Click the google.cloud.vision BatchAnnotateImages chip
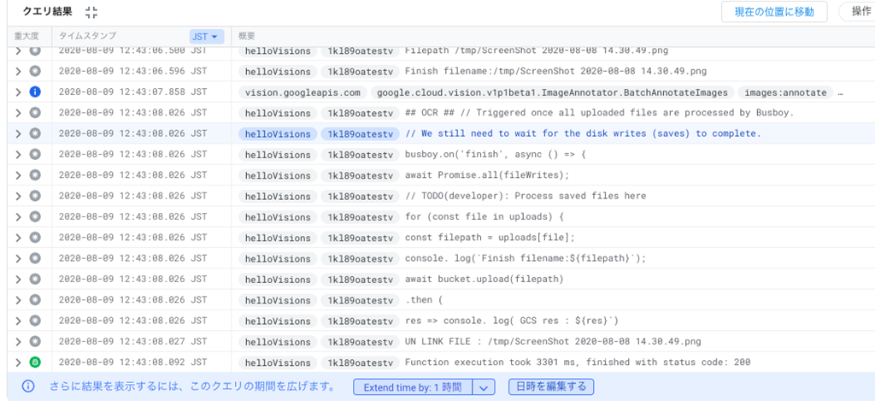875x401 pixels. (552, 92)
